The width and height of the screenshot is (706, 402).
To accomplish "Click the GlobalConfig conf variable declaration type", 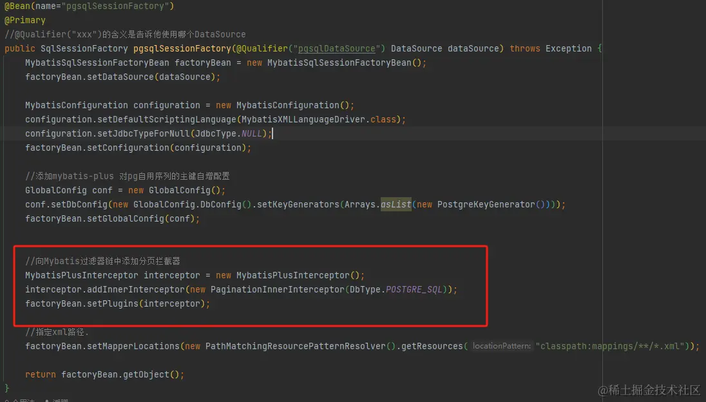I will point(56,191).
